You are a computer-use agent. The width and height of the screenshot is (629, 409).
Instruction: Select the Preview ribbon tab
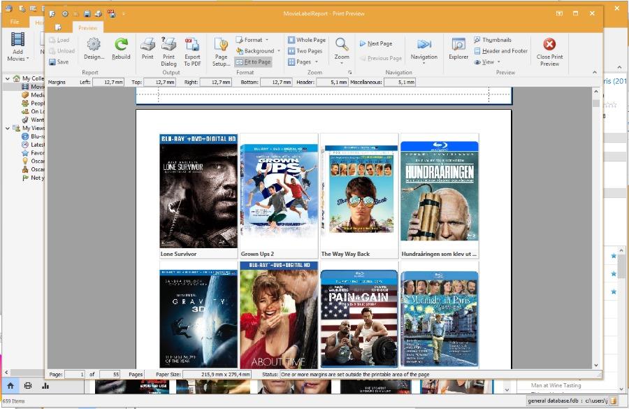point(87,28)
